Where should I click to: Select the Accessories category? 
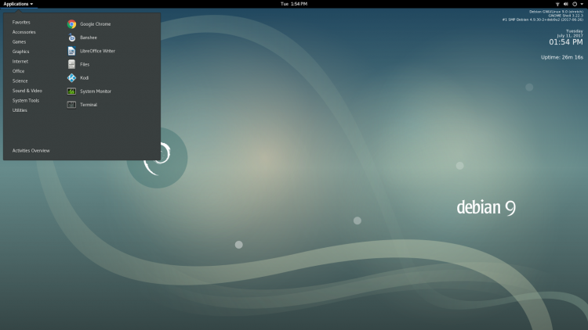(x=24, y=32)
